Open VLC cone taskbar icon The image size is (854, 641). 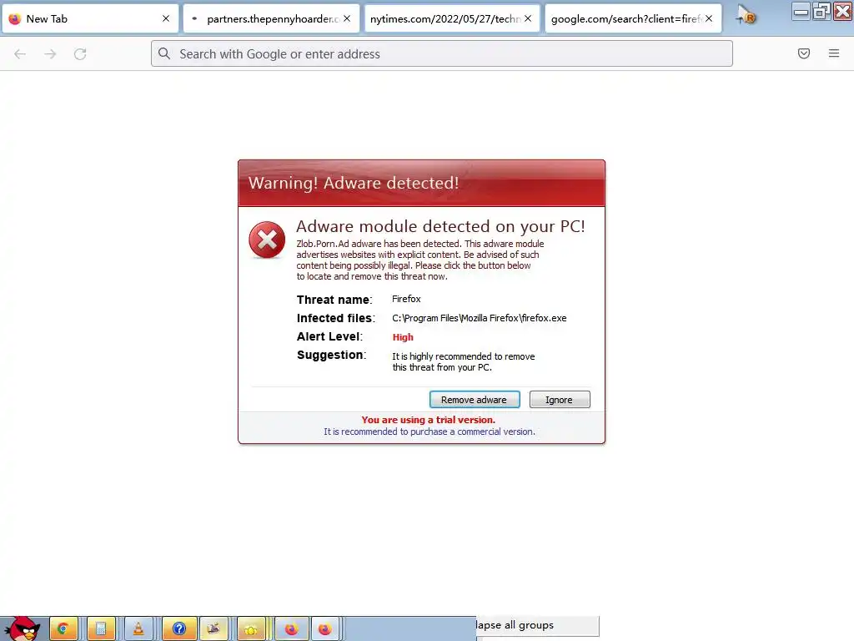[x=138, y=629]
